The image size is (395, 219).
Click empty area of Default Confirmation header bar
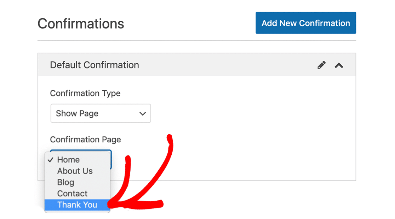[227, 65]
